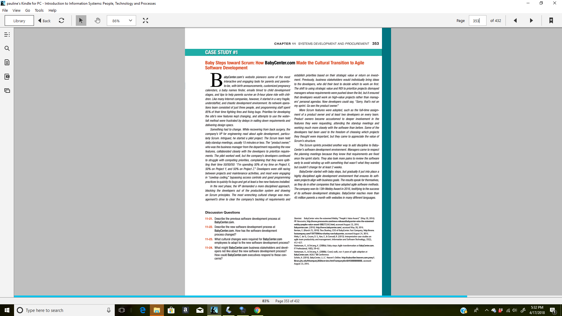Click the sync refresh icon
The width and height of the screenshot is (562, 316).
(x=61, y=20)
